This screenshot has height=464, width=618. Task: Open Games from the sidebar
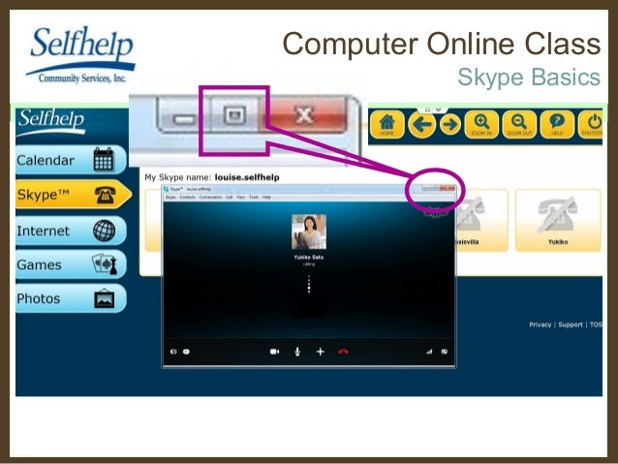71,264
